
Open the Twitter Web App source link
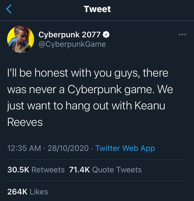click(125, 148)
